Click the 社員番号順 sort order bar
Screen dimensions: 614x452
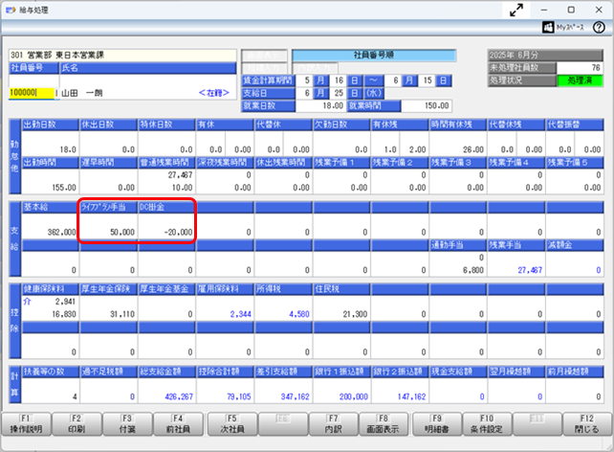point(374,56)
